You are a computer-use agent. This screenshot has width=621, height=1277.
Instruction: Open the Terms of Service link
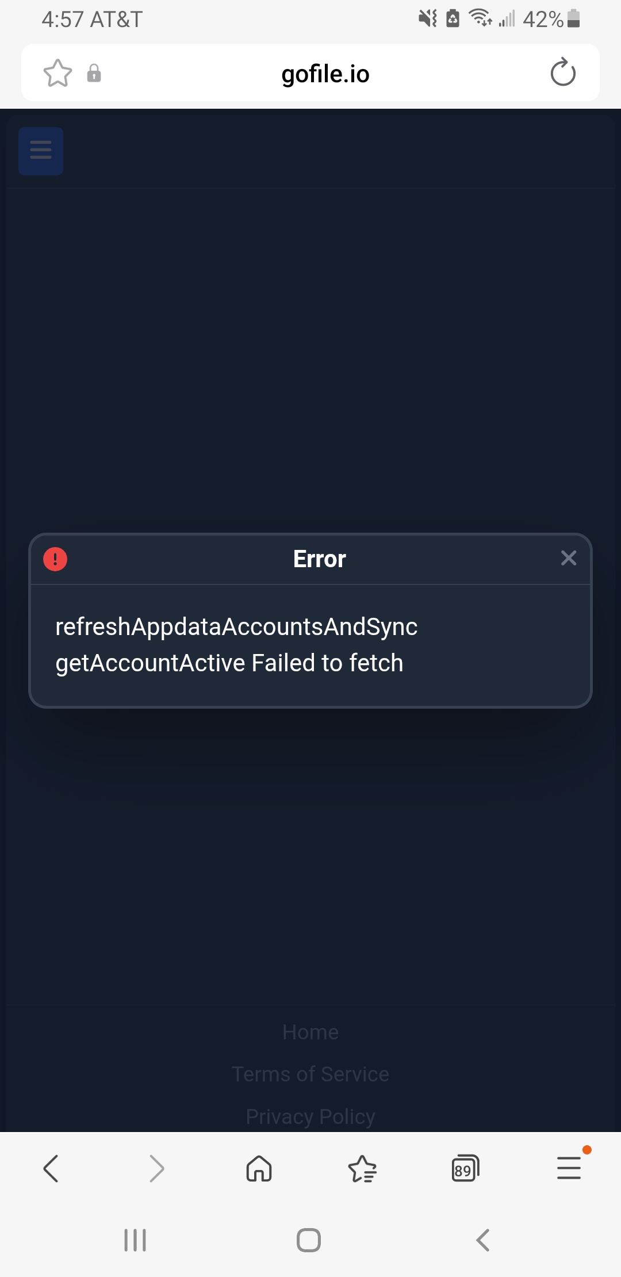click(310, 1074)
